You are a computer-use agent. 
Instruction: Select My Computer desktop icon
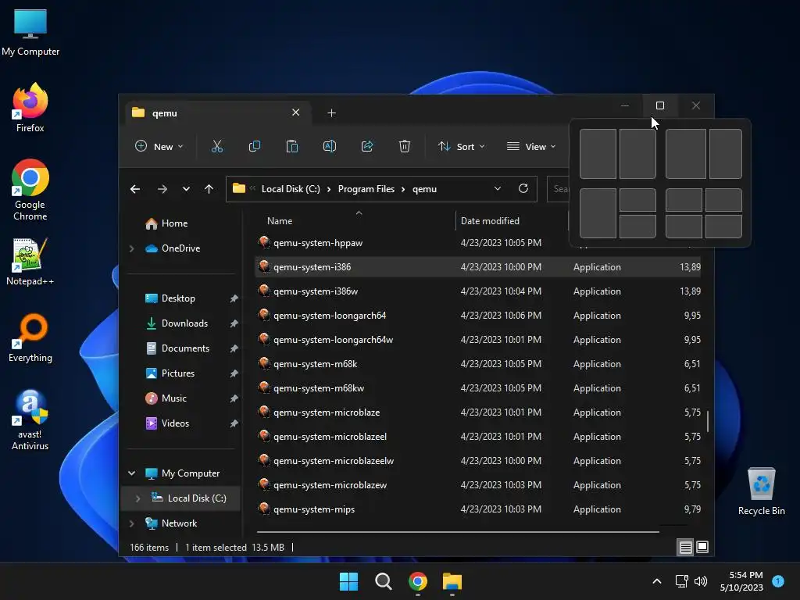tap(30, 32)
